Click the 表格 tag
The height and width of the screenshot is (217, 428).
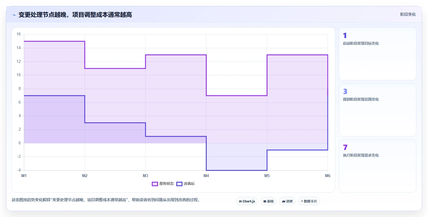tap(268, 201)
